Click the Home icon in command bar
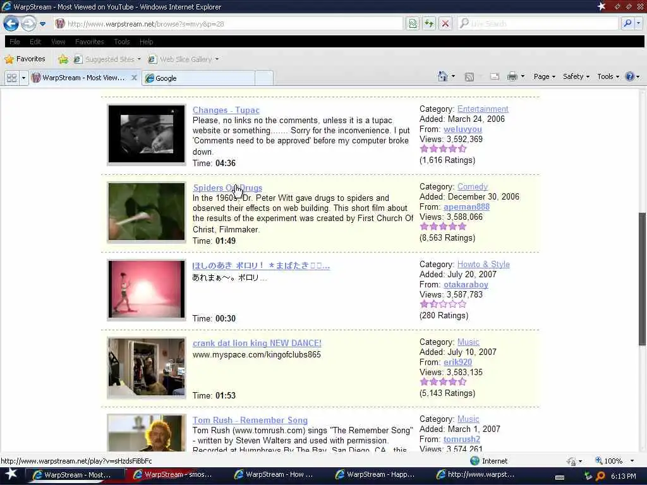The height and width of the screenshot is (485, 647). click(x=443, y=76)
